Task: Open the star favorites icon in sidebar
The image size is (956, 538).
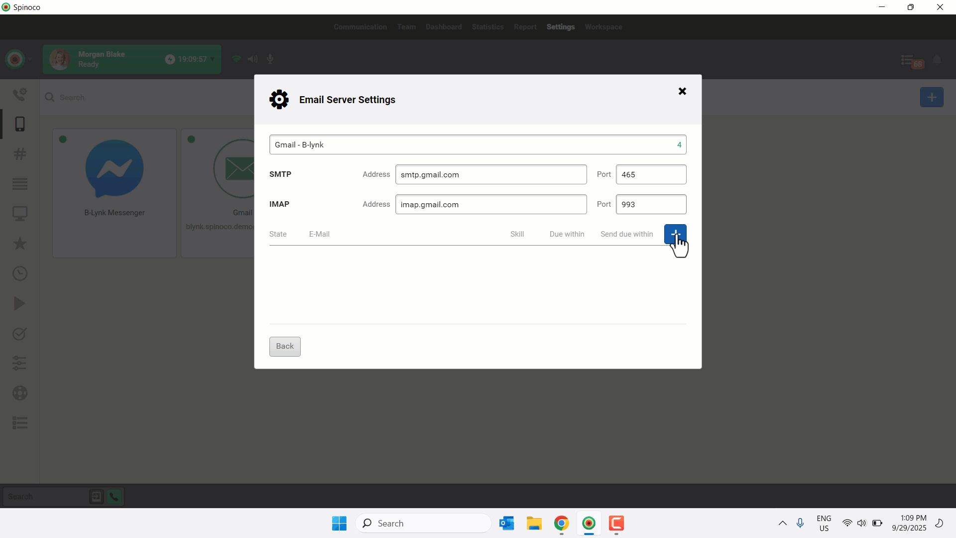Action: [20, 244]
